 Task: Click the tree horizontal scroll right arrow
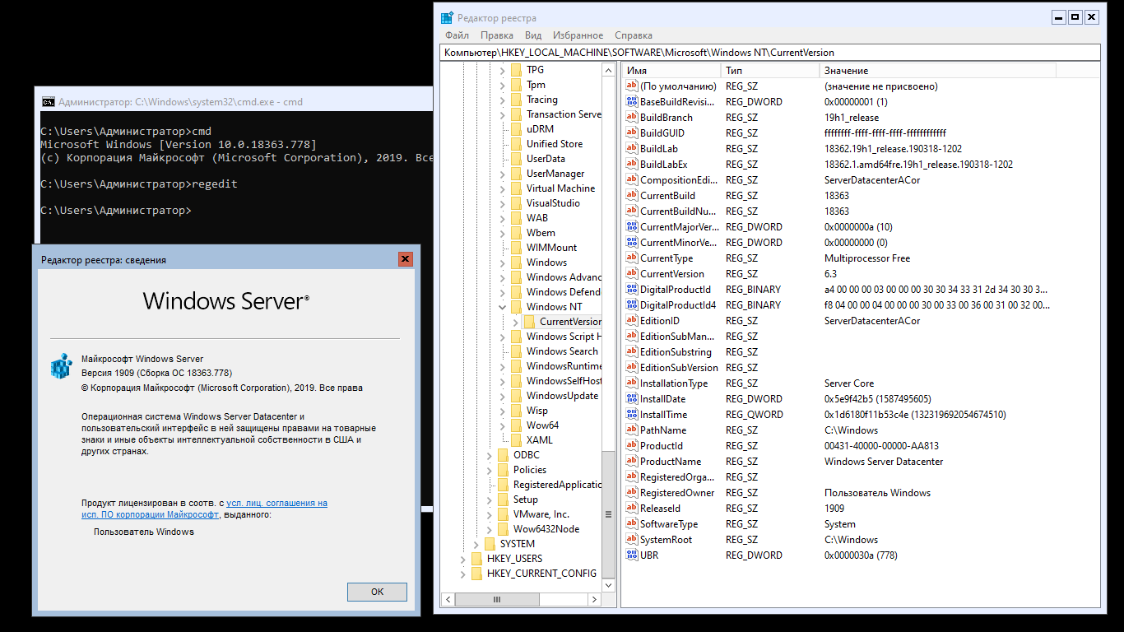point(595,600)
